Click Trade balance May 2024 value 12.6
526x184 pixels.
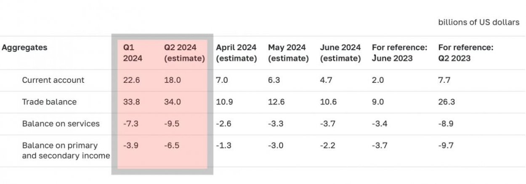[276, 102]
